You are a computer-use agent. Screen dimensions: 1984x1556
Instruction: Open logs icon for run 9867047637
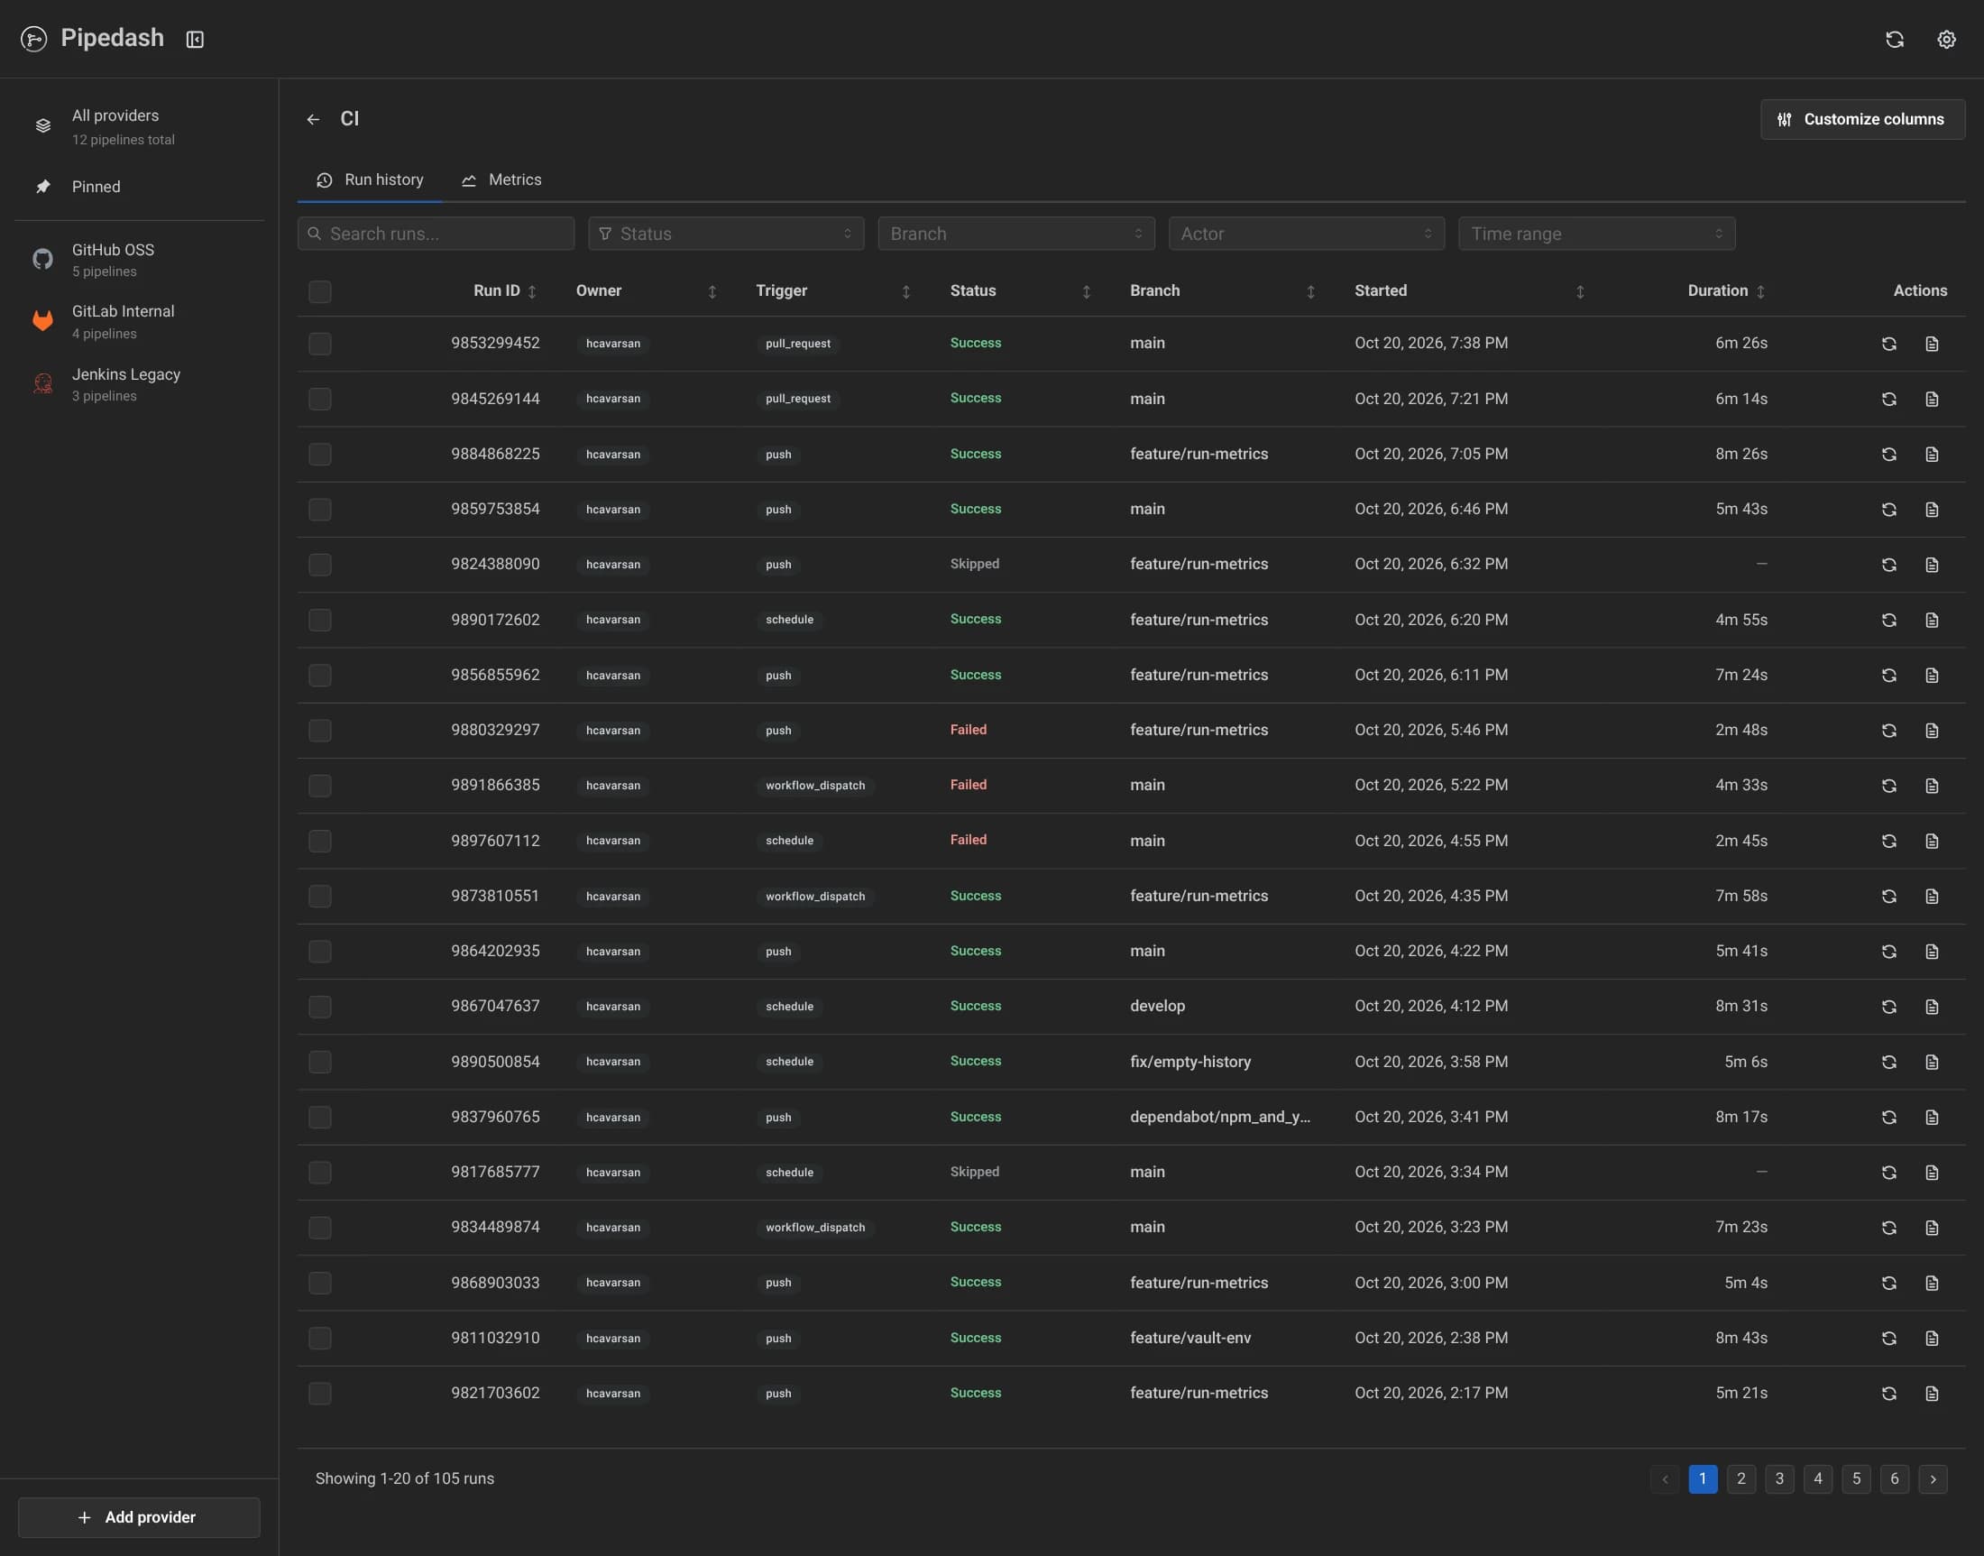pos(1932,1007)
